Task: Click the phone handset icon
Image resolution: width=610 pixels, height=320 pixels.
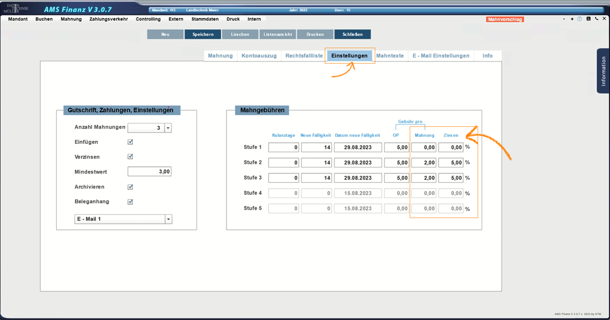Action: (596, 19)
